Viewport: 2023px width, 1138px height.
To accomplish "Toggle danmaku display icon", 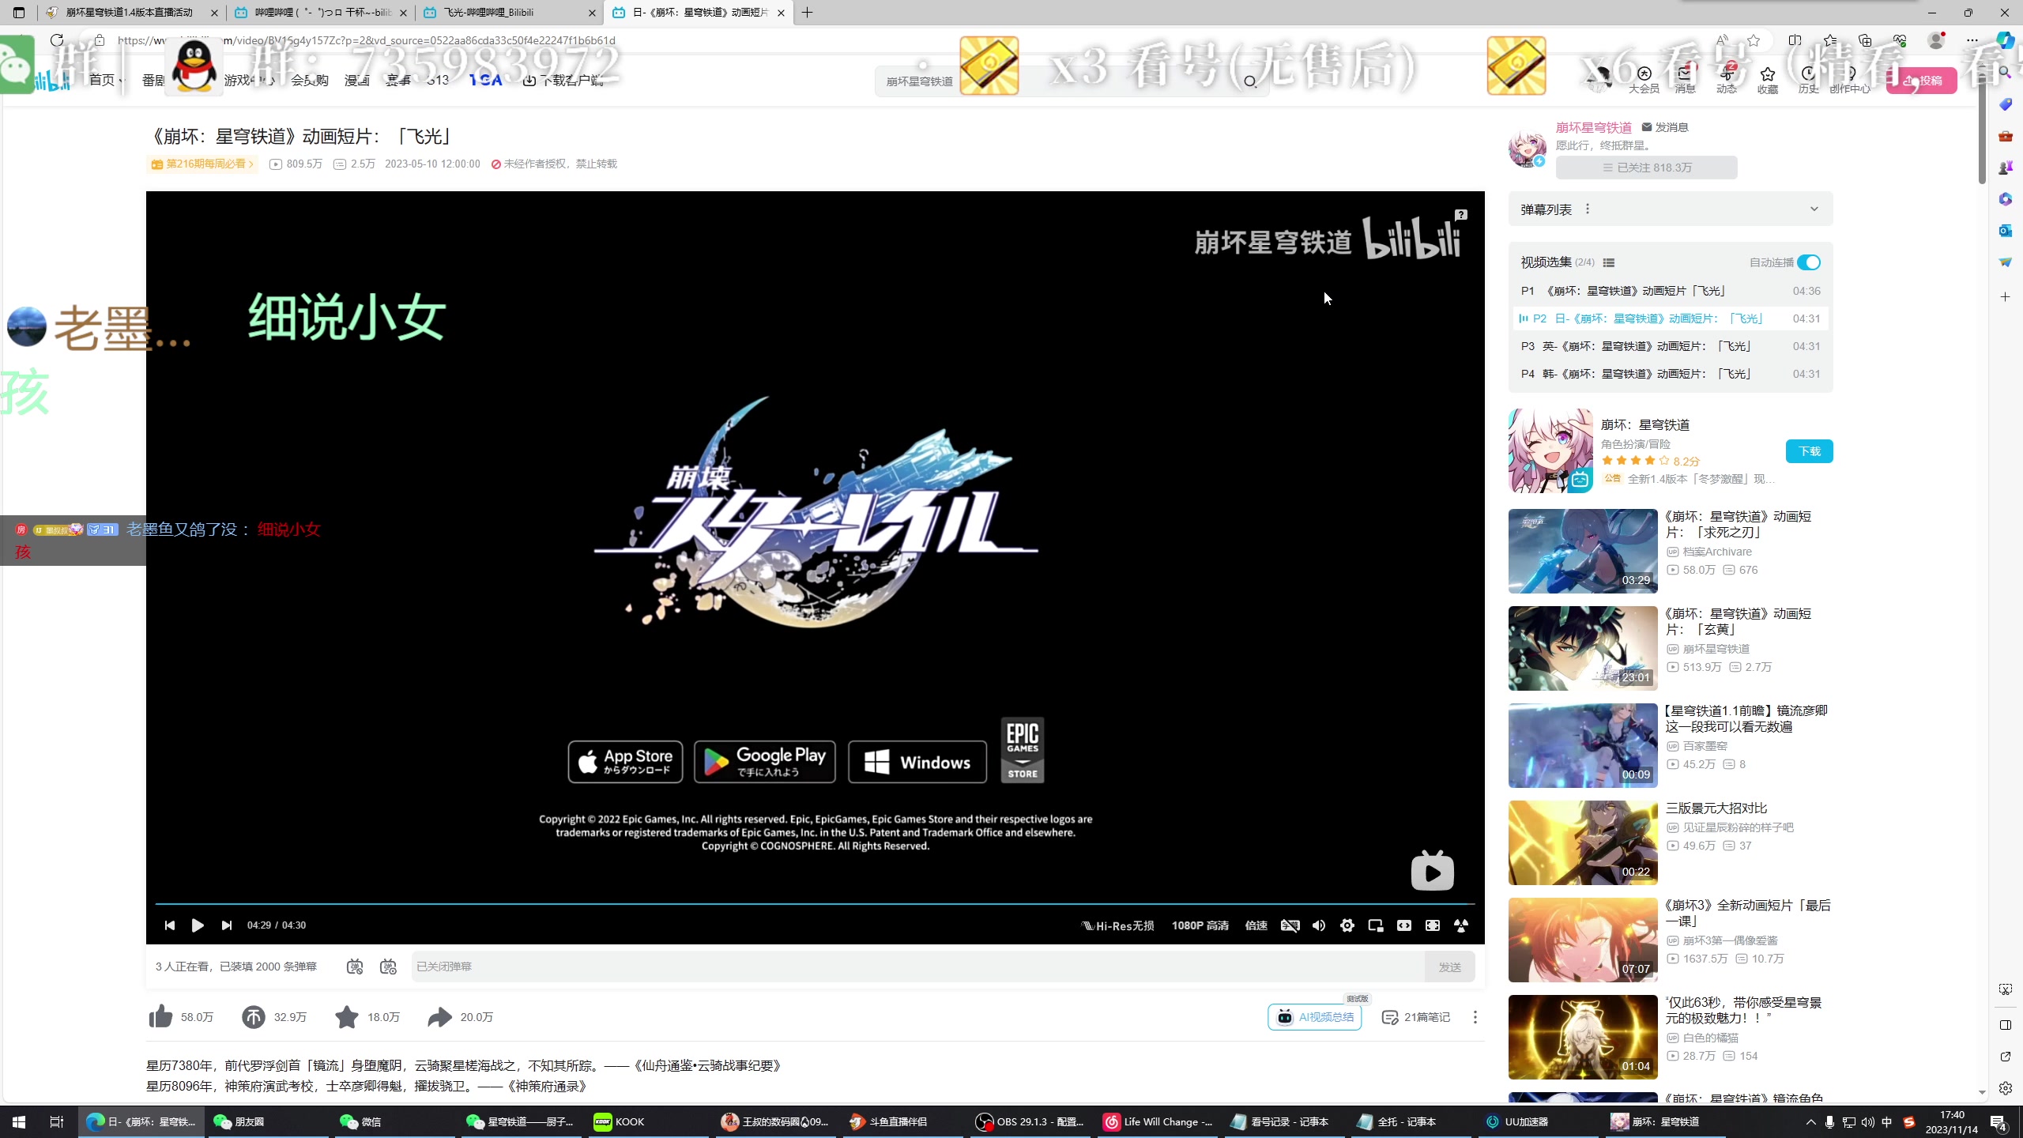I will [355, 967].
